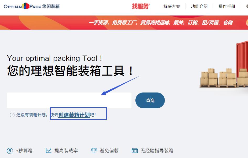Click the 5秒算箱 feature label
The height and width of the screenshot is (158, 248).
click(x=24, y=151)
